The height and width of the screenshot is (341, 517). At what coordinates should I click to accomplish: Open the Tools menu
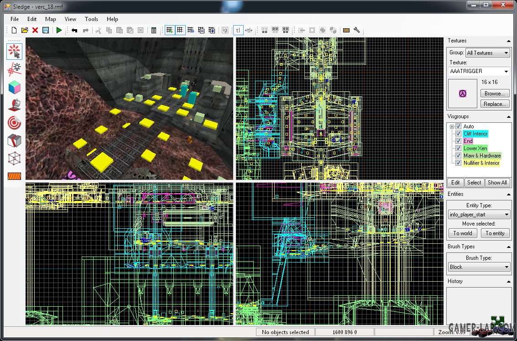[x=91, y=19]
